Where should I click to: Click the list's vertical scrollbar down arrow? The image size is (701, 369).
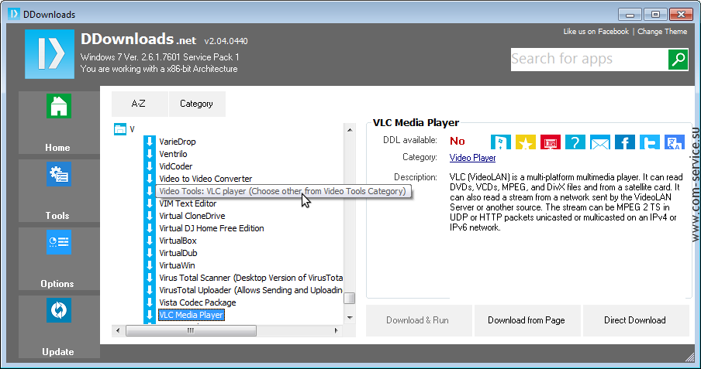pyautogui.click(x=350, y=318)
